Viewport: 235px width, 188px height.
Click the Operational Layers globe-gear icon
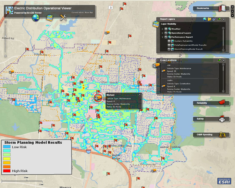tap(169, 33)
